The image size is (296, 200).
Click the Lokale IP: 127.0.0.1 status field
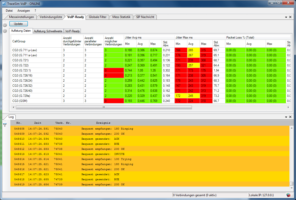267,195
